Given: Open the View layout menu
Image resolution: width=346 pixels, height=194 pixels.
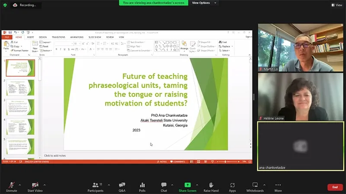Looking at the screenshot, I should [x=336, y=5].
